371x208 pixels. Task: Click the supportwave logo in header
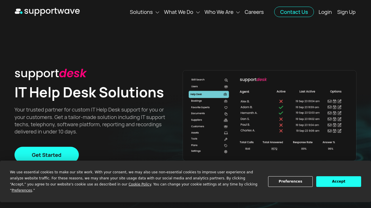(x=47, y=12)
